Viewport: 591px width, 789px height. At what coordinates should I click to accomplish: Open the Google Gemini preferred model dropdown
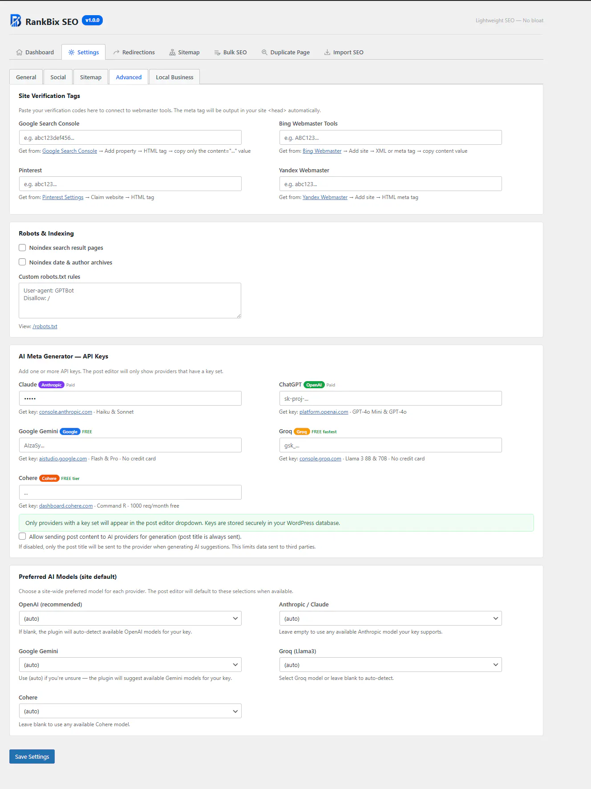point(130,665)
